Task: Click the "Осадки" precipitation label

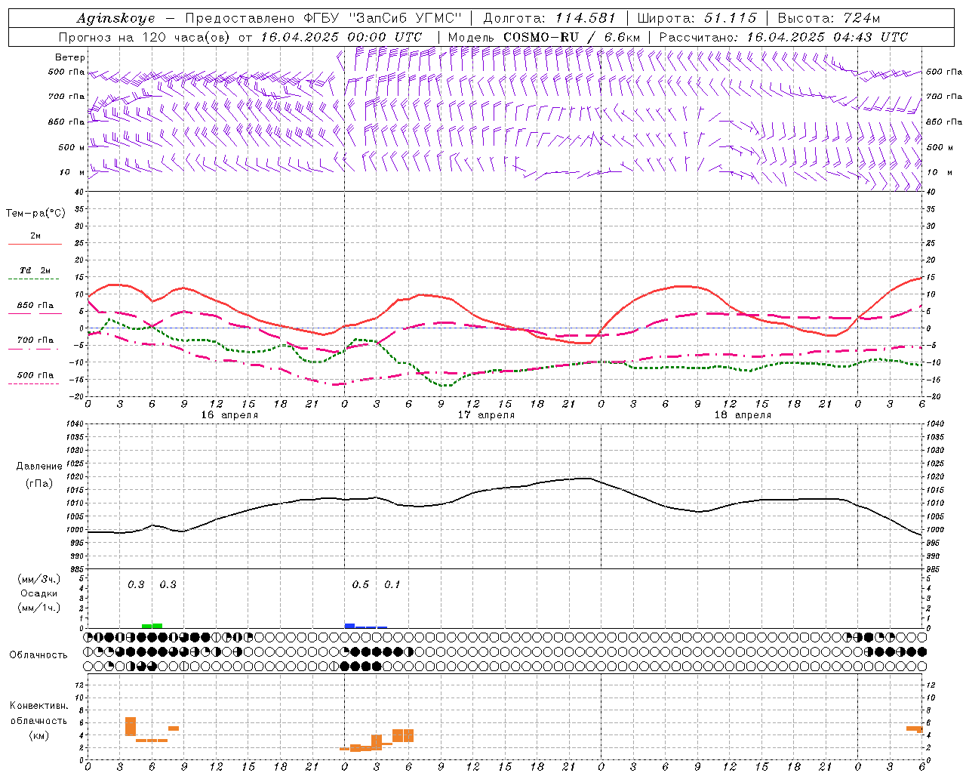Action: (39, 593)
